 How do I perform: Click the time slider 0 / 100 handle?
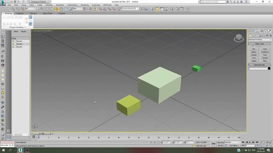point(42,133)
